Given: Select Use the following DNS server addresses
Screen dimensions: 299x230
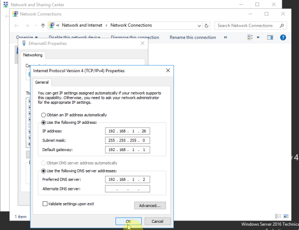Looking at the screenshot, I should point(44,171).
